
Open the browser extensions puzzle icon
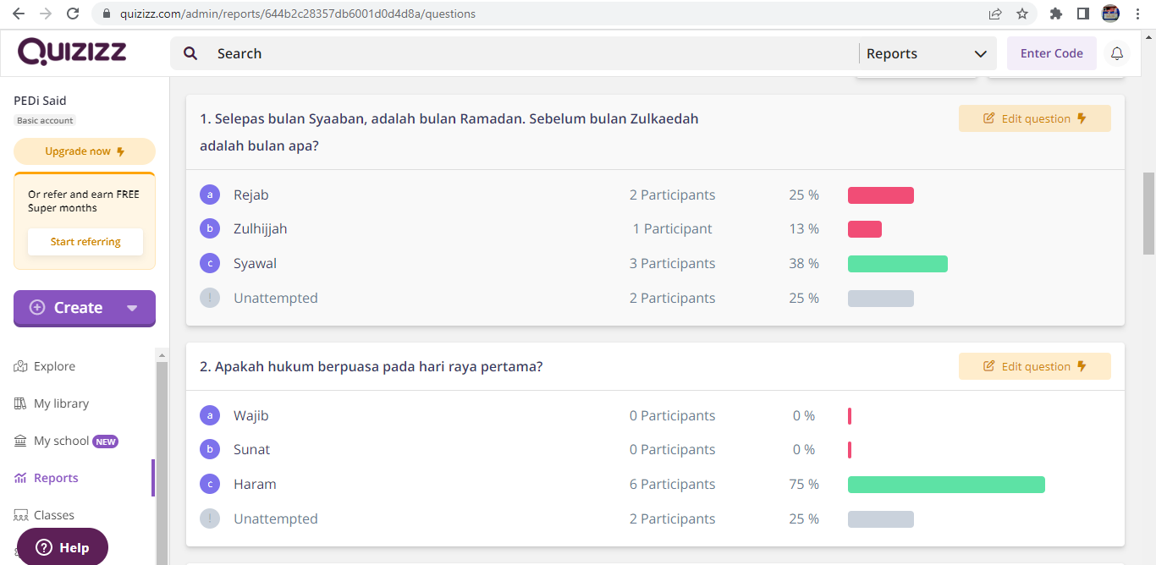tap(1055, 14)
